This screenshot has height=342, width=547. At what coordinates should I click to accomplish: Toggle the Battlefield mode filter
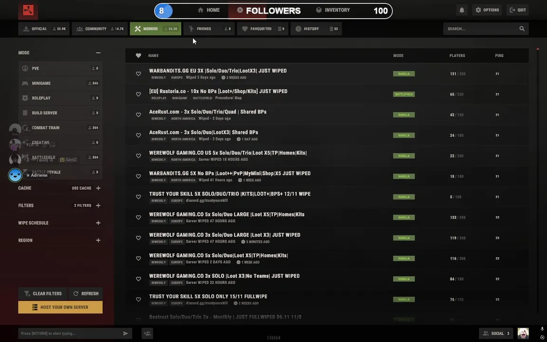(60, 157)
